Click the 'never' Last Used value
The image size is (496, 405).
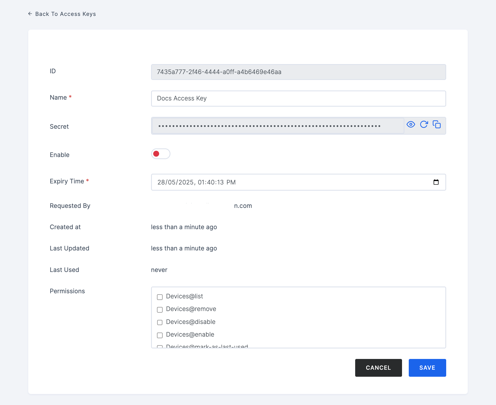point(159,270)
